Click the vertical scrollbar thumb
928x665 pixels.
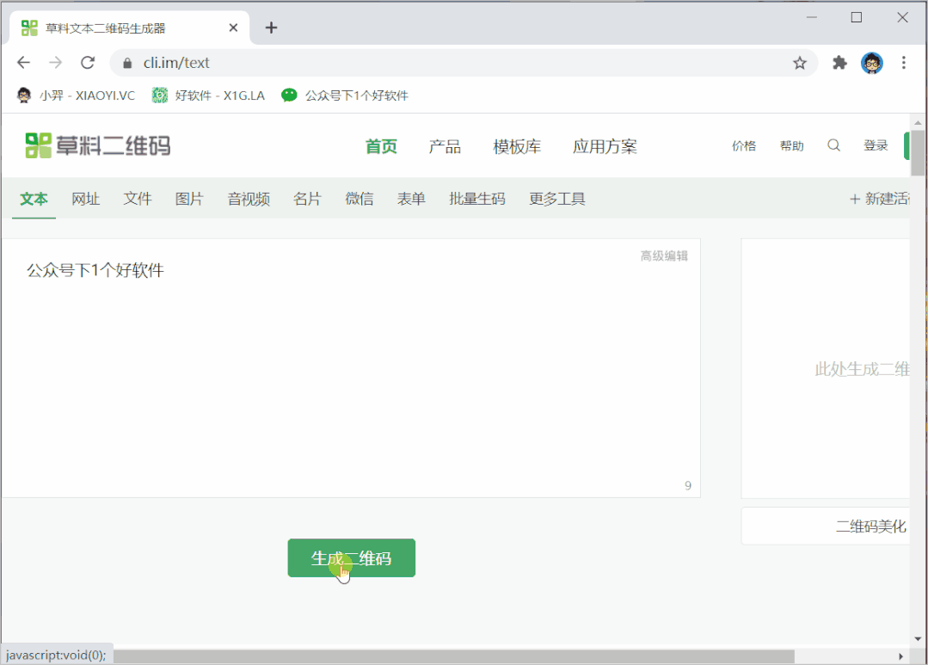pos(918,153)
